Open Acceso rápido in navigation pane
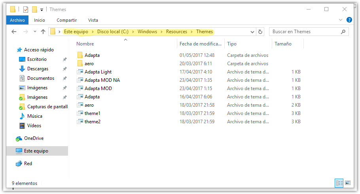Image resolution: width=360 pixels, height=194 pixels. tap(39, 50)
